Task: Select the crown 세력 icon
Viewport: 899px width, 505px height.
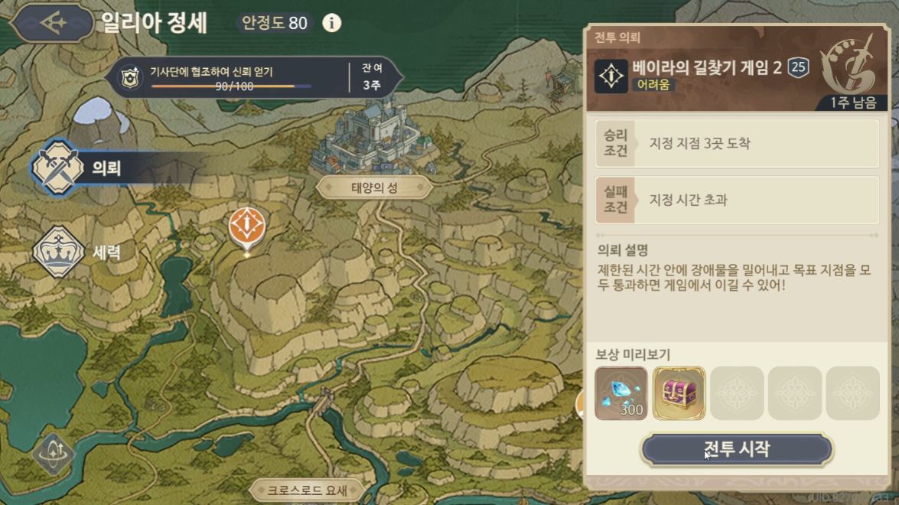Action: coord(58,252)
